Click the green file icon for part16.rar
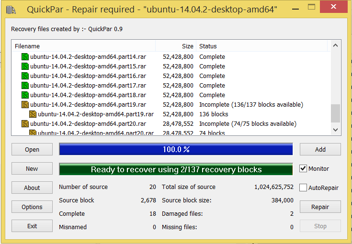Image resolution: width=352 pixels, height=244 pixels. (x=25, y=76)
